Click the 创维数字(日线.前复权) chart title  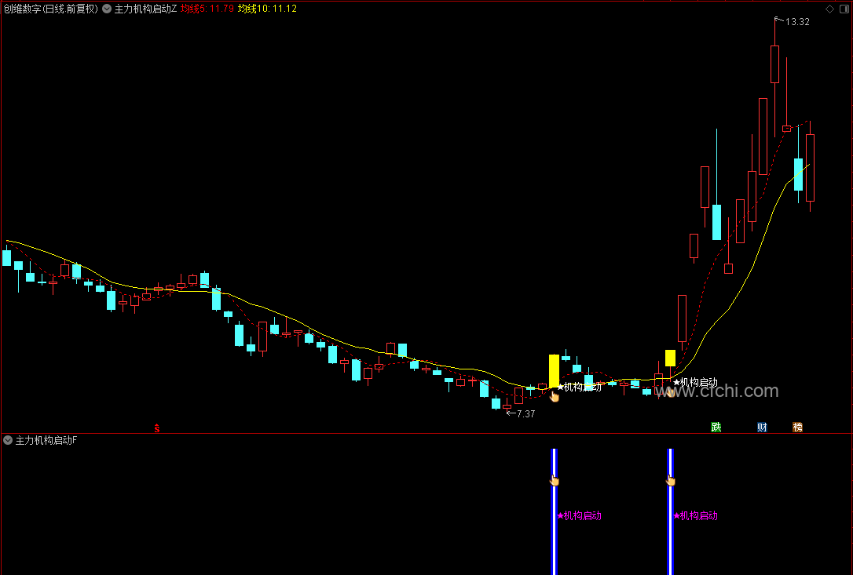coord(50,9)
